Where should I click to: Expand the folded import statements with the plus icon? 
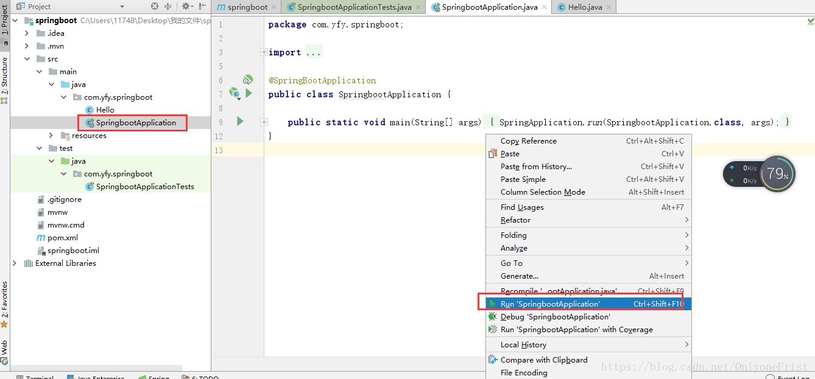[x=263, y=52]
